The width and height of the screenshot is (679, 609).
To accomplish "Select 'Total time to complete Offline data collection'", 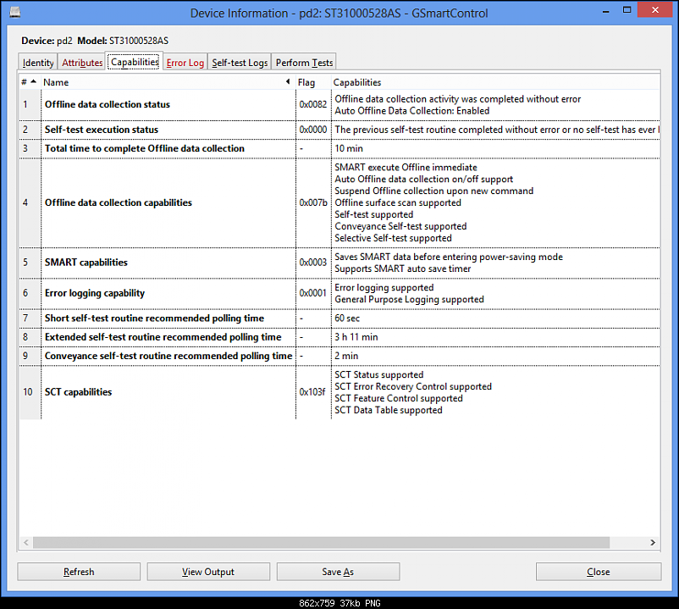I will (339, 148).
